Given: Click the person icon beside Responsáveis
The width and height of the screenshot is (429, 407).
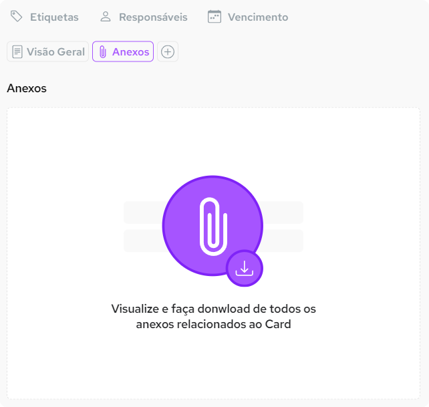Looking at the screenshot, I should (106, 17).
